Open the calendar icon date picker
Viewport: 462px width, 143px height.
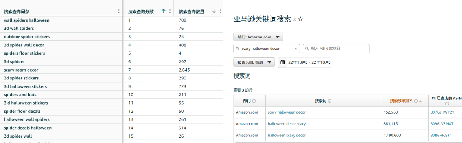(283, 62)
